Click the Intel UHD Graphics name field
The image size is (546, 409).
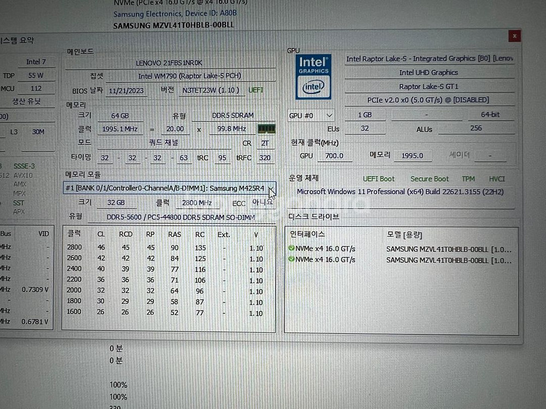429,73
